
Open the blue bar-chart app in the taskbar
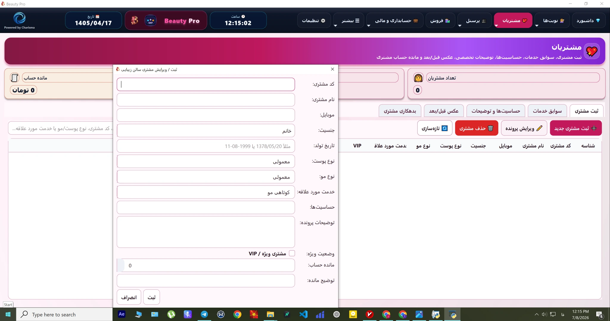[x=320, y=314]
